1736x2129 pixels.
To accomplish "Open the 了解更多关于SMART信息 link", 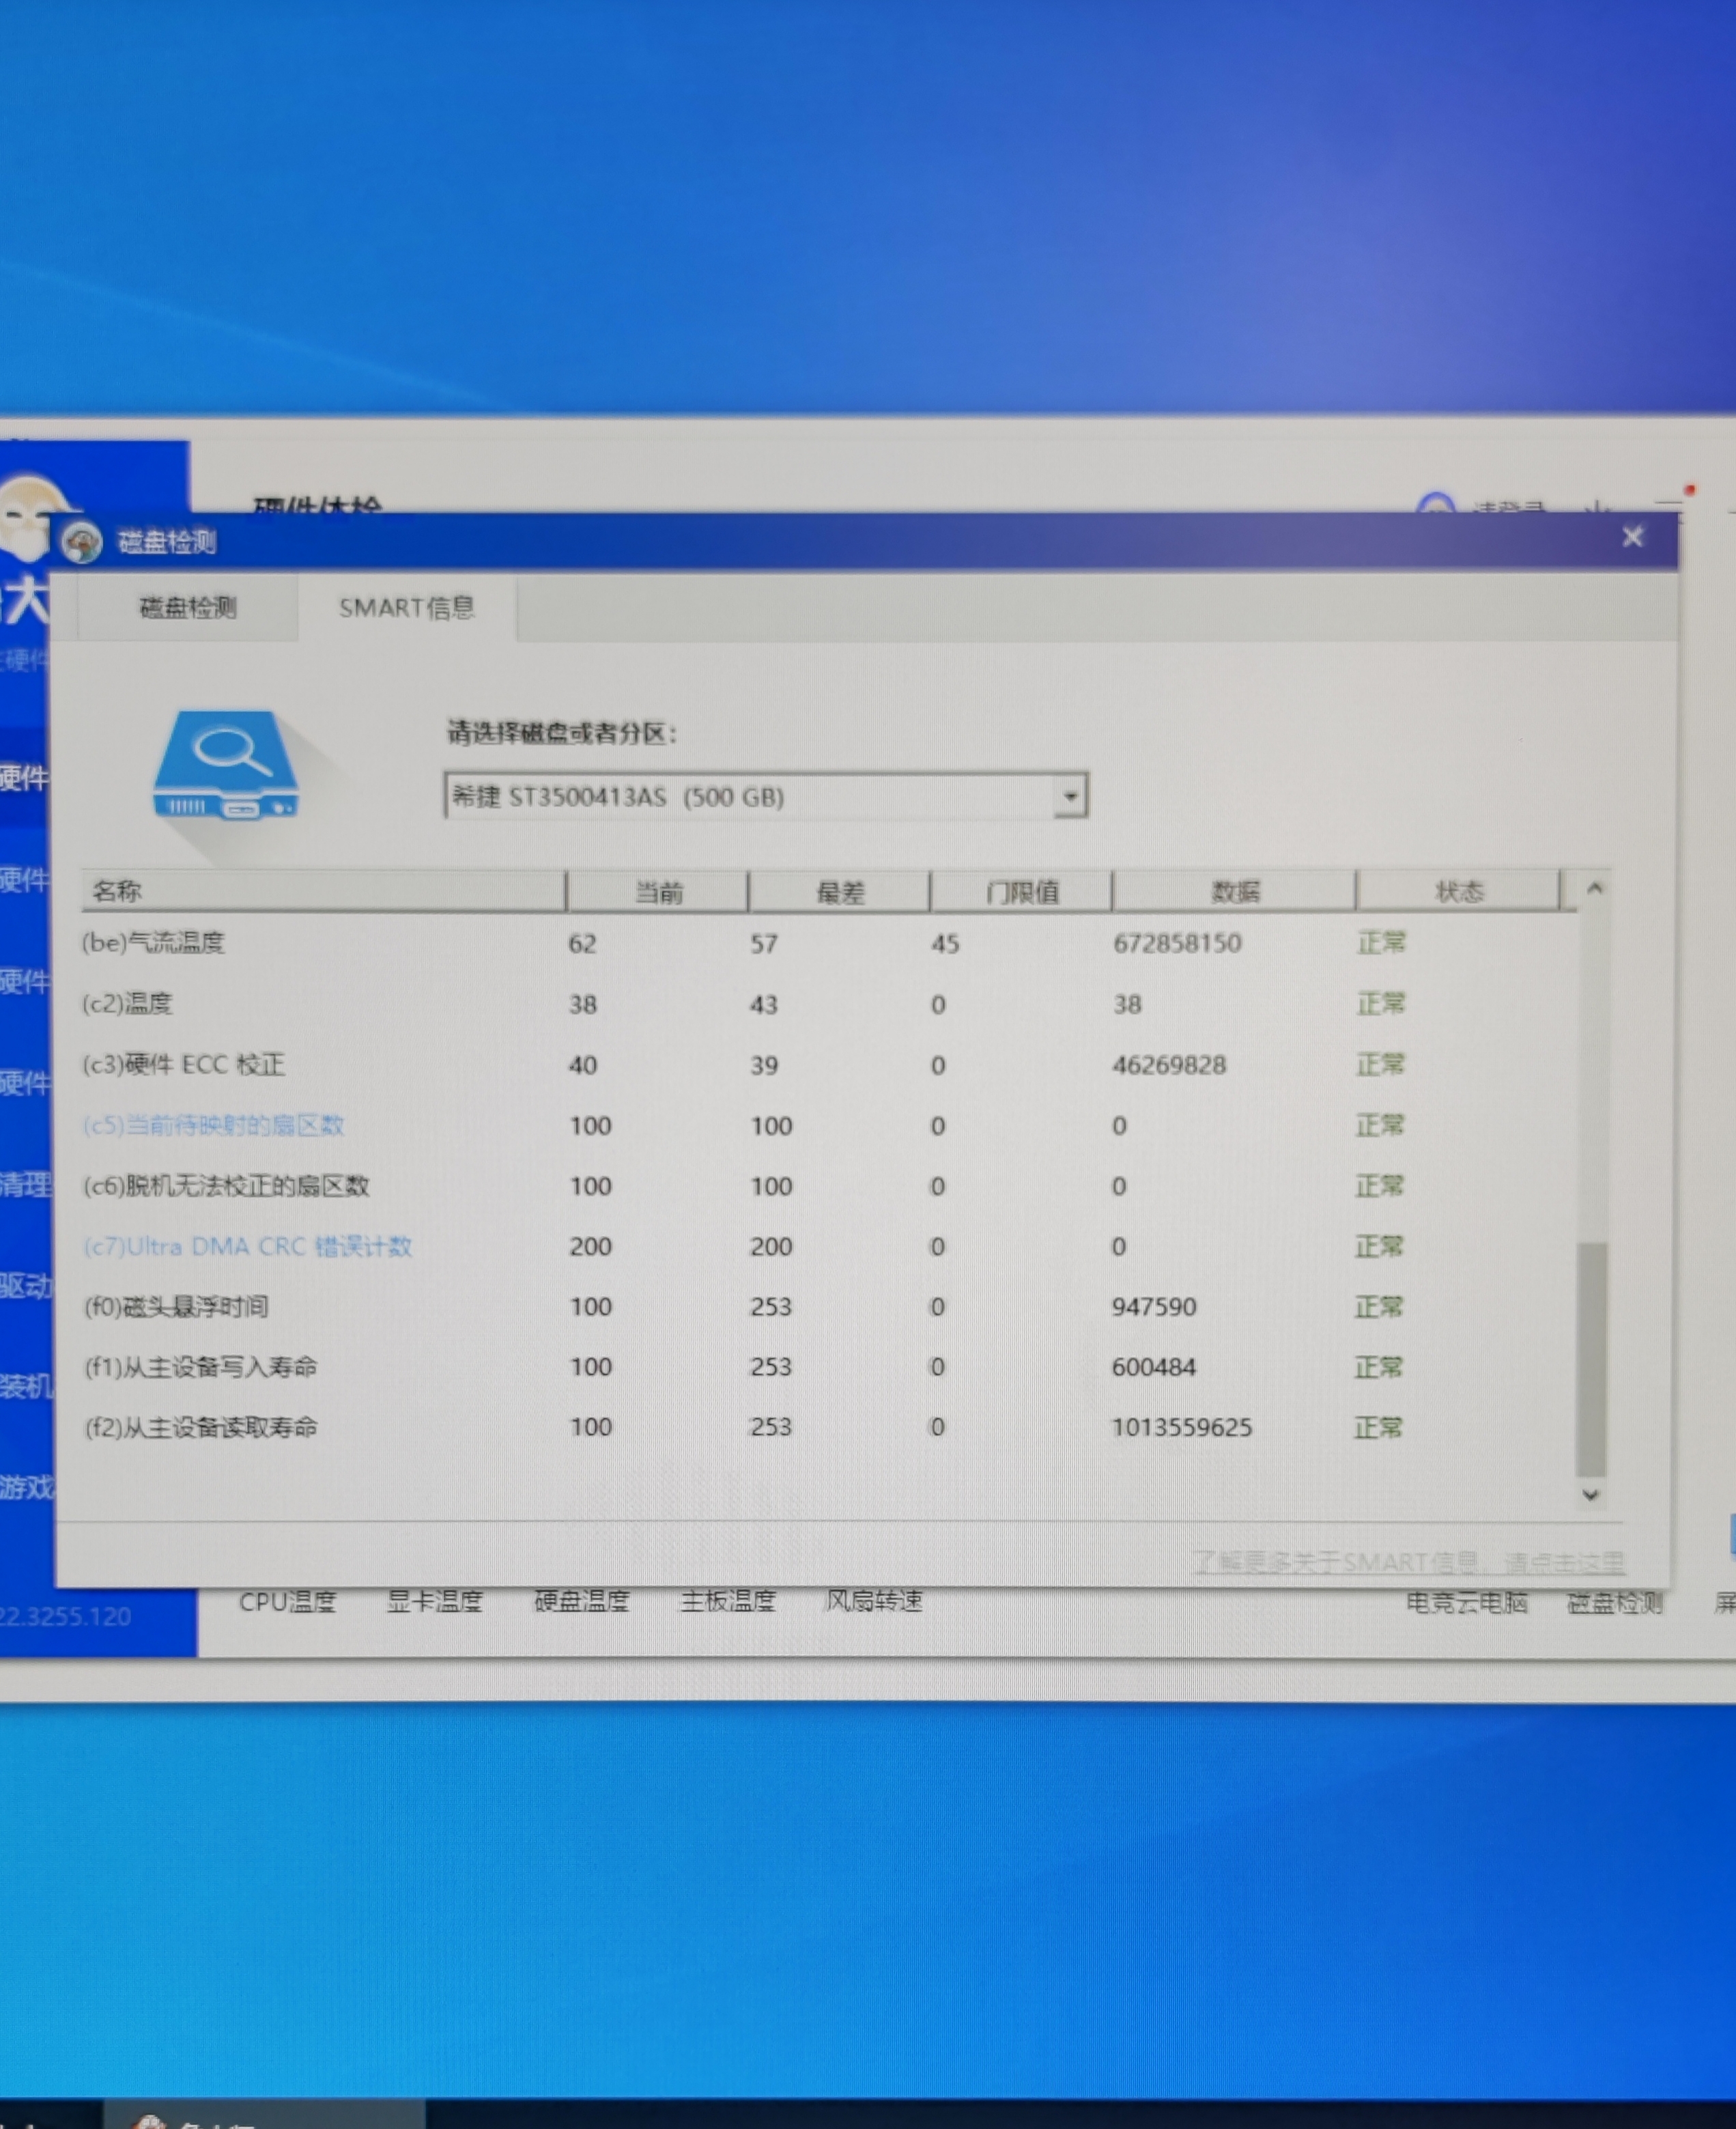I will tap(1408, 1562).
